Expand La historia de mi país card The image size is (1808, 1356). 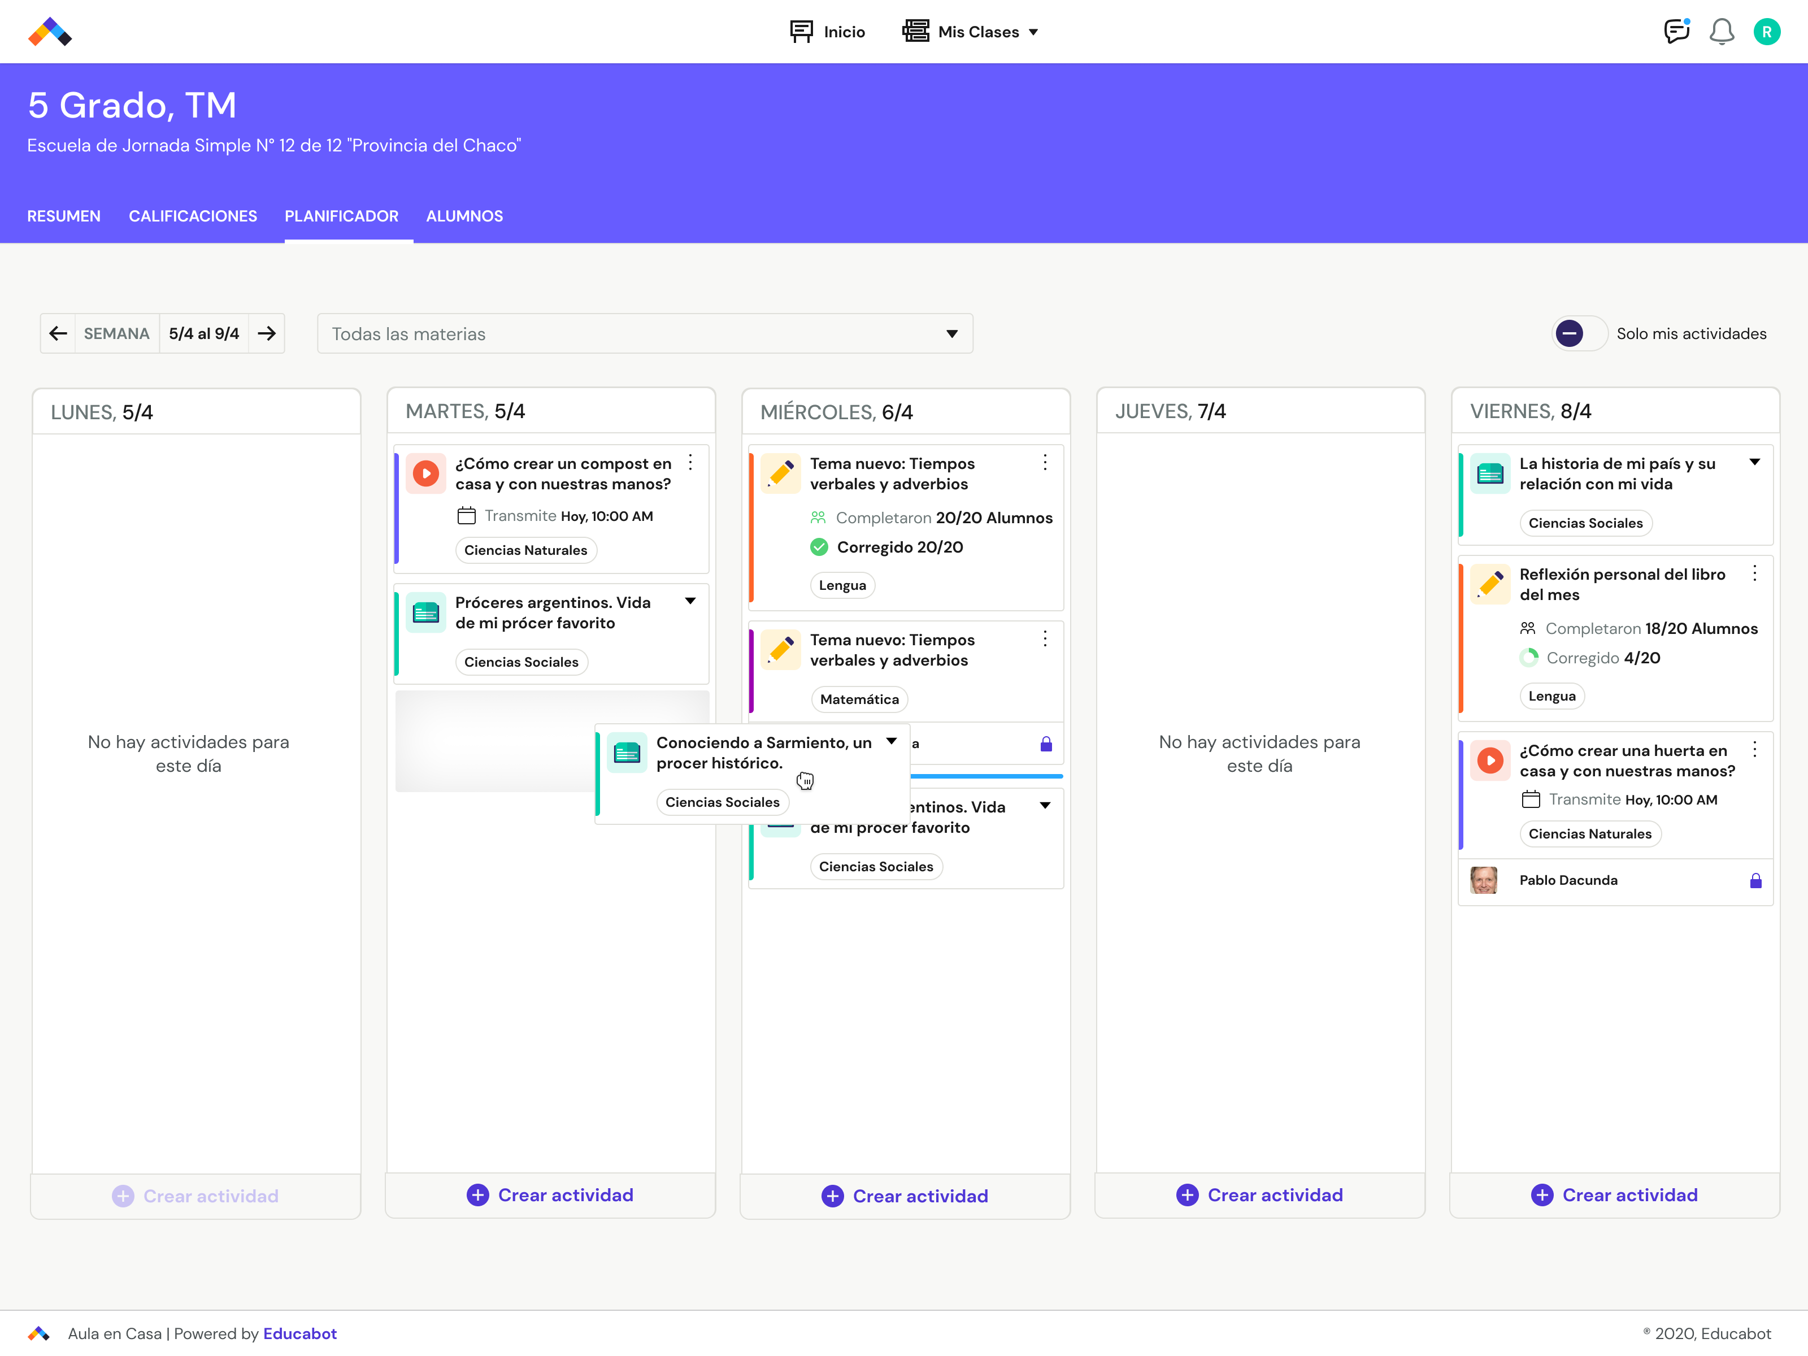click(1755, 463)
